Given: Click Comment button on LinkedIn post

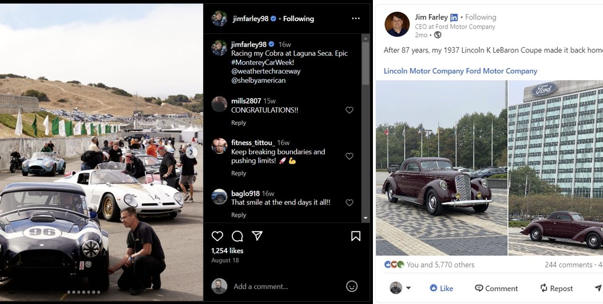Looking at the screenshot, I should pos(496,288).
